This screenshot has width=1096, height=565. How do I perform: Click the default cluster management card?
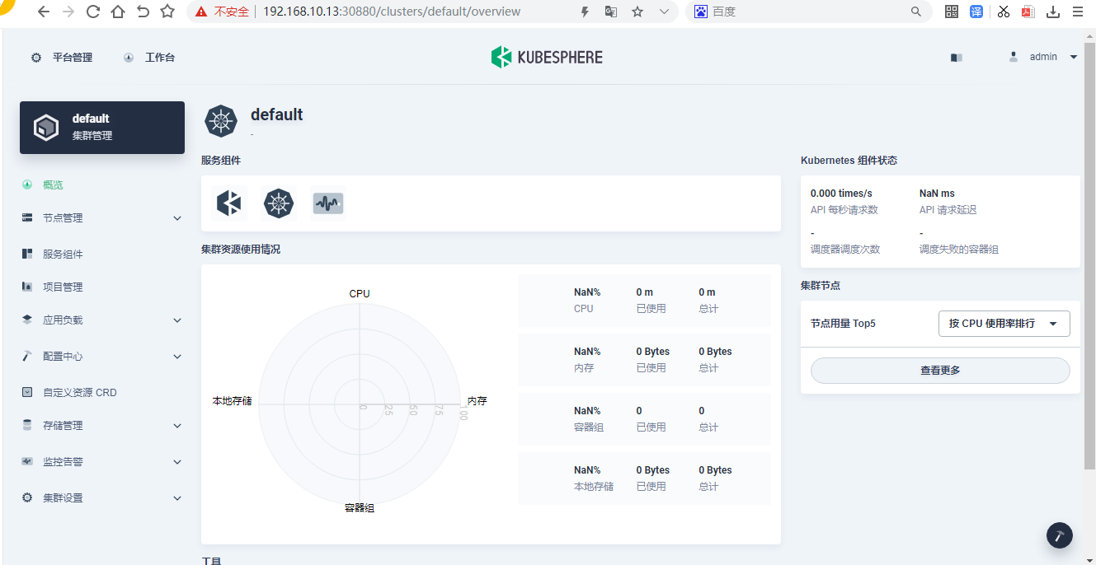tap(102, 128)
